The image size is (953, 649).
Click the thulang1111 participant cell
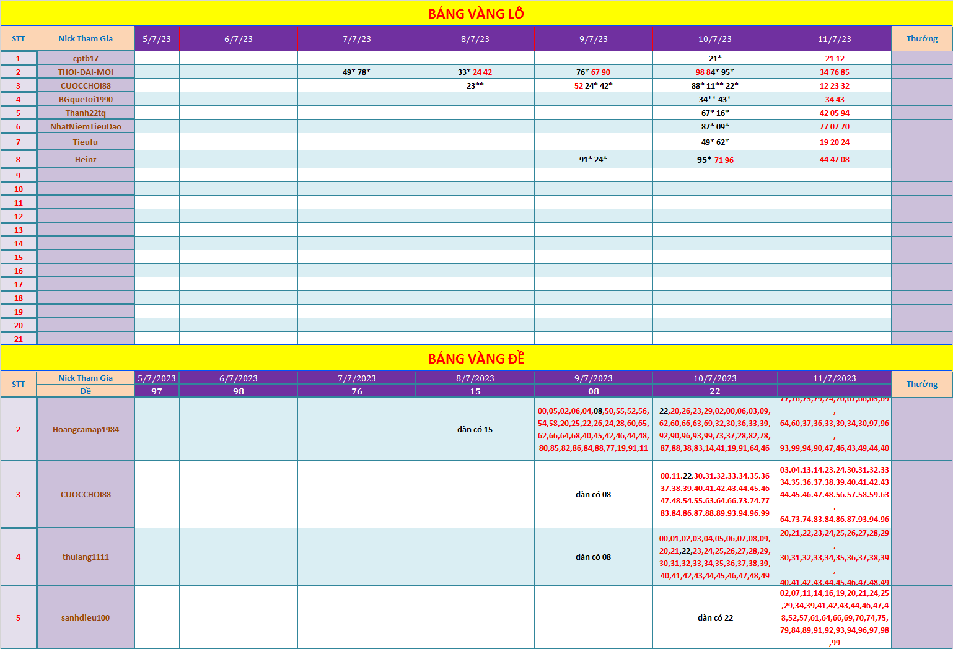click(x=86, y=557)
